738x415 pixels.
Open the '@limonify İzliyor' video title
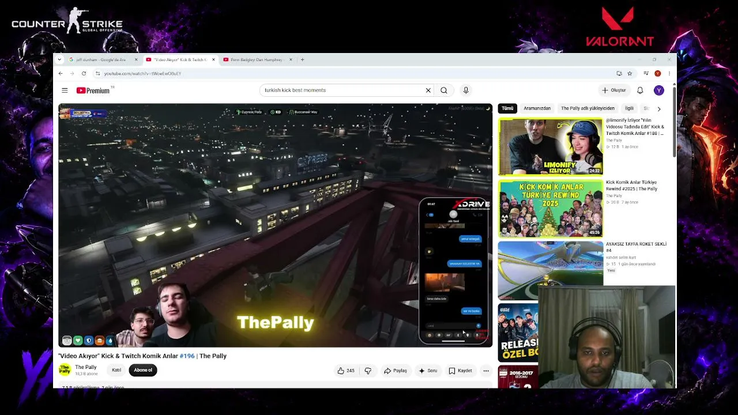[x=635, y=127]
